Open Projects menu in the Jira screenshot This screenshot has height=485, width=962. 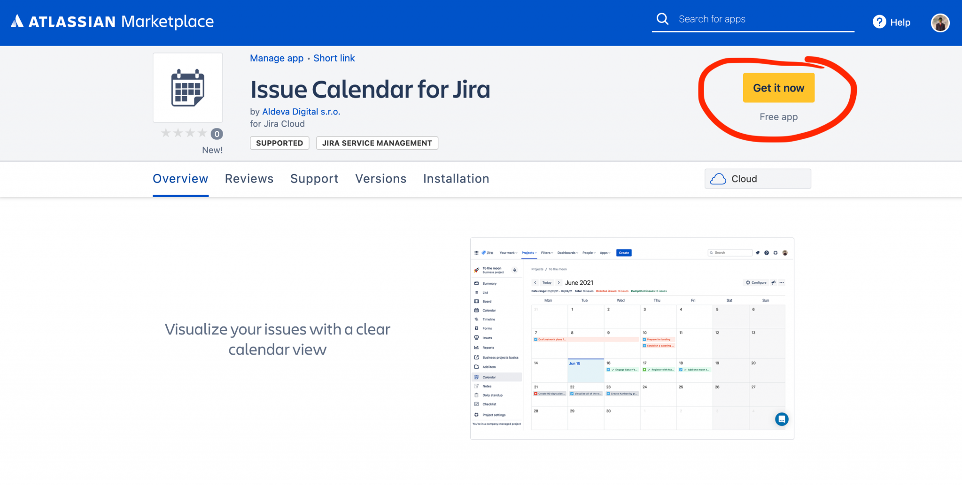(x=529, y=253)
